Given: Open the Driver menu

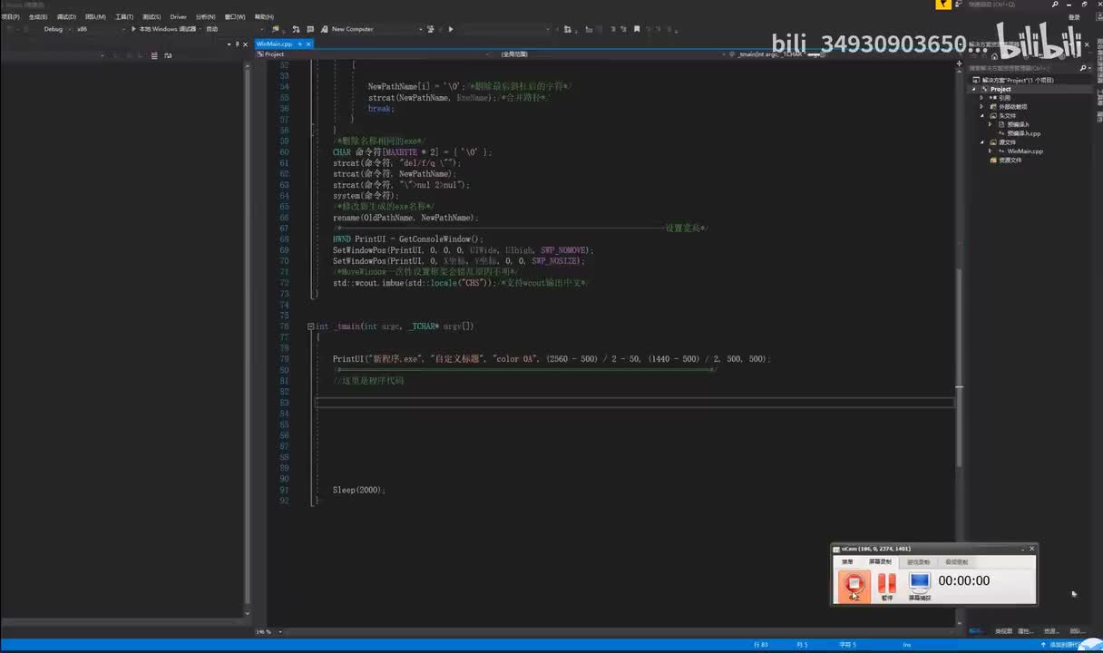Looking at the screenshot, I should click(178, 16).
